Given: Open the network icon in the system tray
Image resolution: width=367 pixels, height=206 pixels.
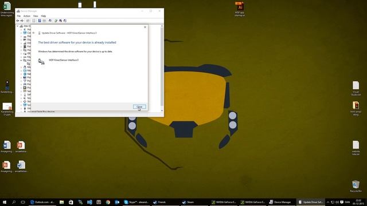Looking at the screenshot, I should [333, 202].
